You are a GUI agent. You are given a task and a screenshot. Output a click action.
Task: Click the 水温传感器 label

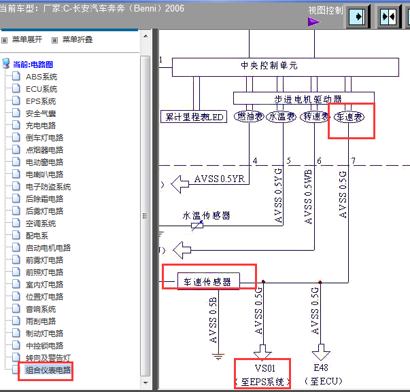coord(206,215)
